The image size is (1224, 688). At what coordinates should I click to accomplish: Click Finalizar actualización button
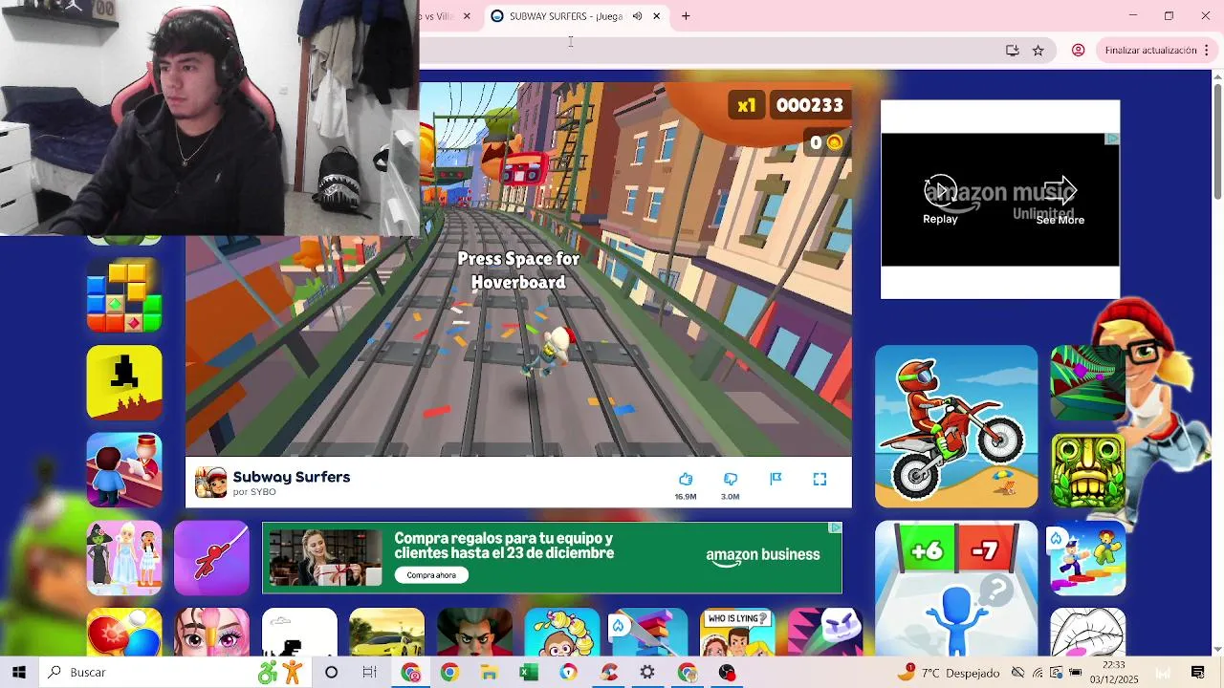pyautogui.click(x=1151, y=51)
